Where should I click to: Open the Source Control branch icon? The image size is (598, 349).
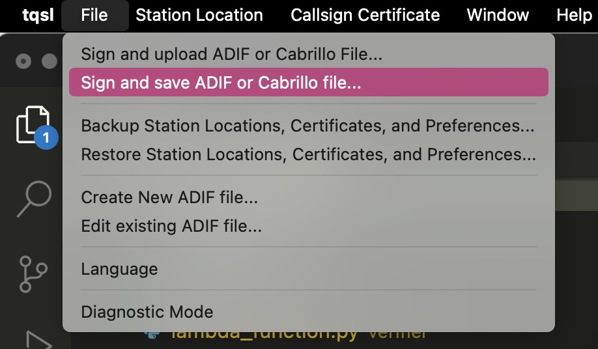coord(33,274)
